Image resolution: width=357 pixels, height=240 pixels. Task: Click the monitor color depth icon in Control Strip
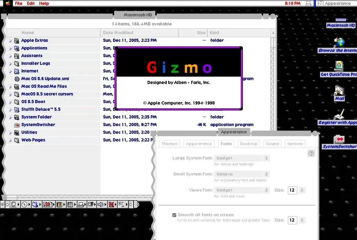click(x=59, y=204)
